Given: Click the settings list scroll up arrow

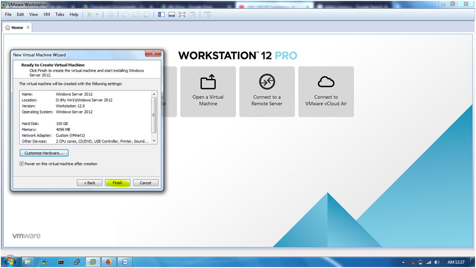Looking at the screenshot, I should coord(154,94).
